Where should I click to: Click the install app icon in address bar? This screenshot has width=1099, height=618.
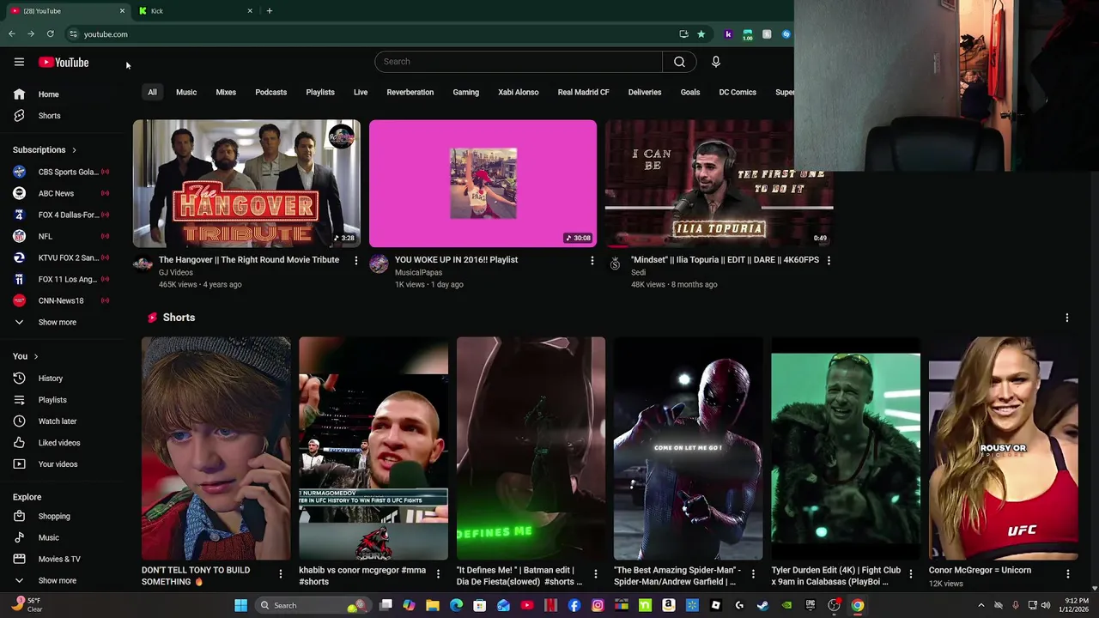[683, 34]
